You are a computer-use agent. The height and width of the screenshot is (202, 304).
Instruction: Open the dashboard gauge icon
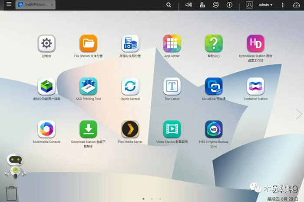click(x=296, y=5)
